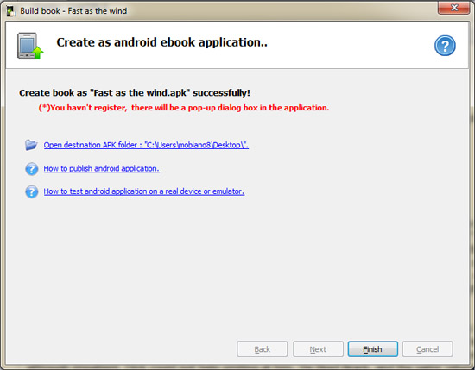Click the Build book app icon in title bar

[11, 11]
